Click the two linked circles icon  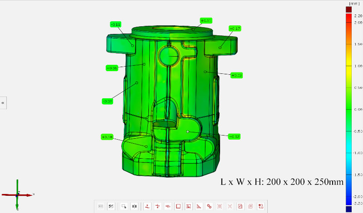click(x=209, y=206)
